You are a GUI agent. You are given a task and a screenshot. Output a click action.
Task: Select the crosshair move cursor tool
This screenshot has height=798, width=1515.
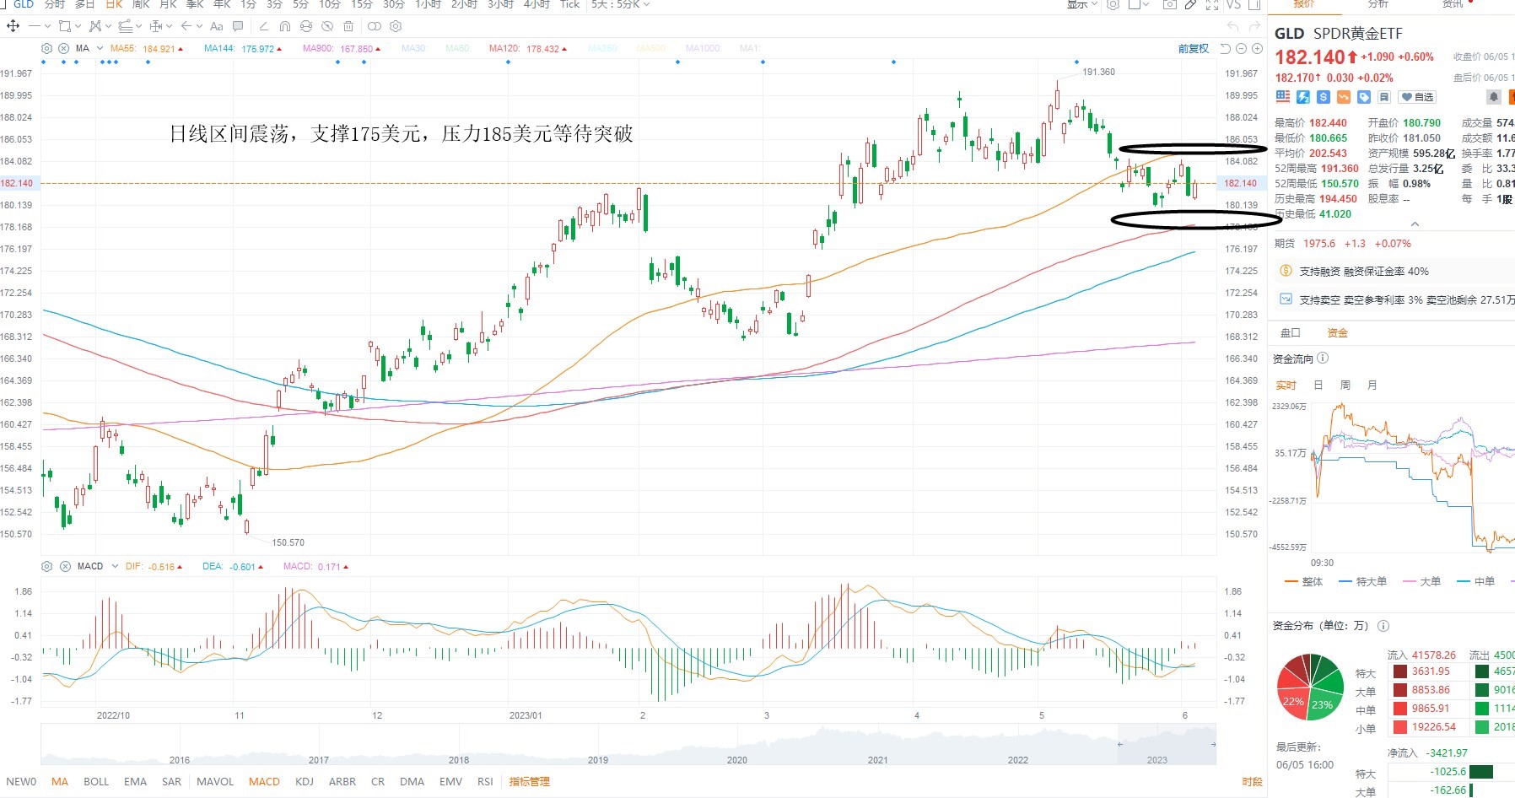13,26
